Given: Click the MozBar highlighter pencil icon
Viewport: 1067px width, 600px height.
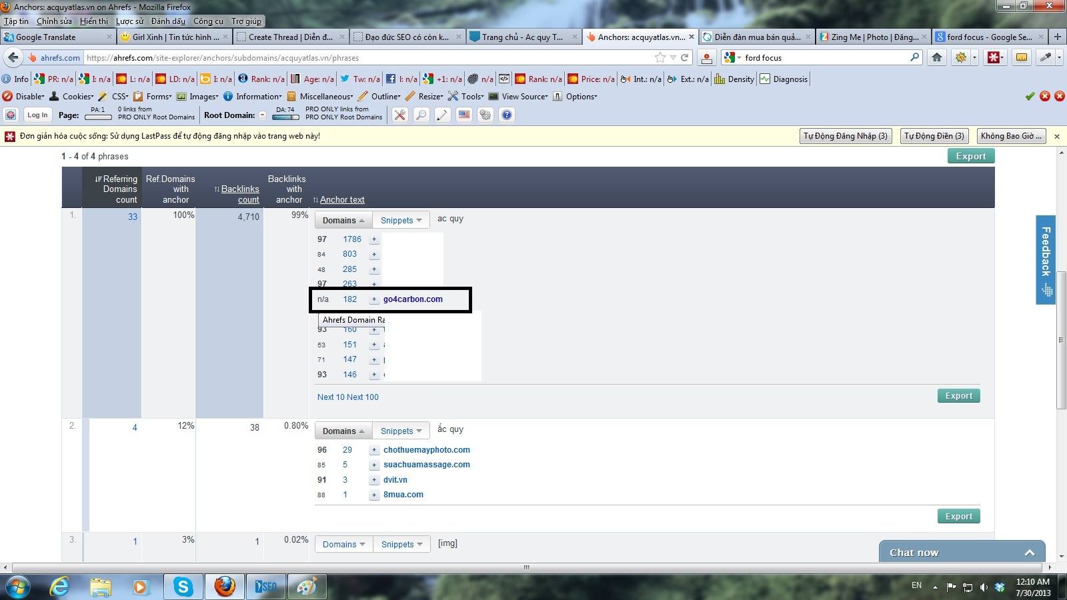Looking at the screenshot, I should [x=442, y=115].
